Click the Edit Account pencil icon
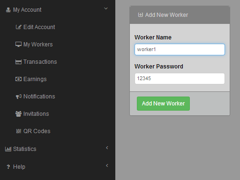Image resolution: width=240 pixels, height=180 pixels. coord(18,27)
